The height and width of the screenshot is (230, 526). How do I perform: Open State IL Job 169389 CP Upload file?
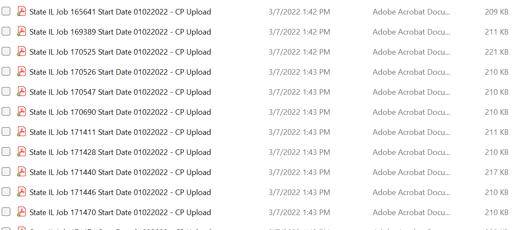(x=120, y=32)
